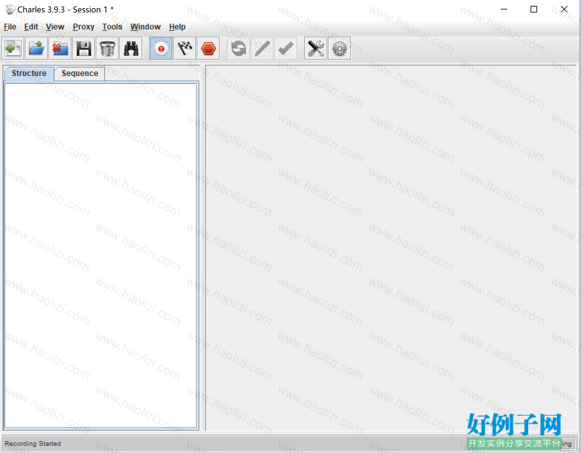
Task: Clear session with the trash bin icon
Action: [107, 49]
